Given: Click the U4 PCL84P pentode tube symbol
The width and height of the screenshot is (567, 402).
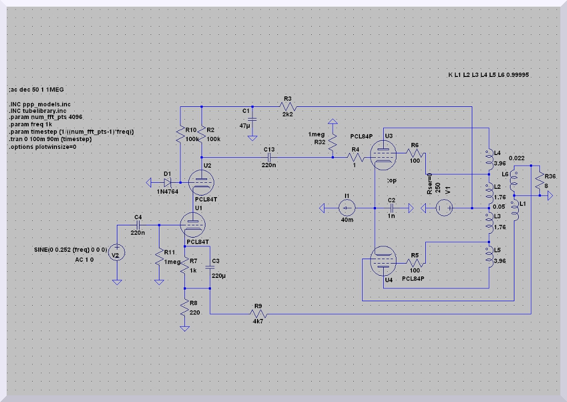Looking at the screenshot, I should 383,260.
